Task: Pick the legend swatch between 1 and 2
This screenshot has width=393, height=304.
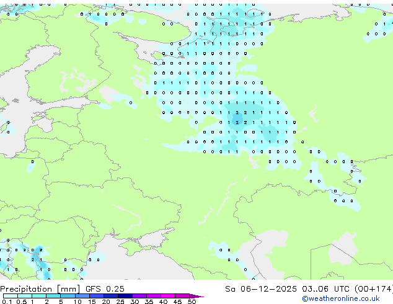Action: click(39, 296)
